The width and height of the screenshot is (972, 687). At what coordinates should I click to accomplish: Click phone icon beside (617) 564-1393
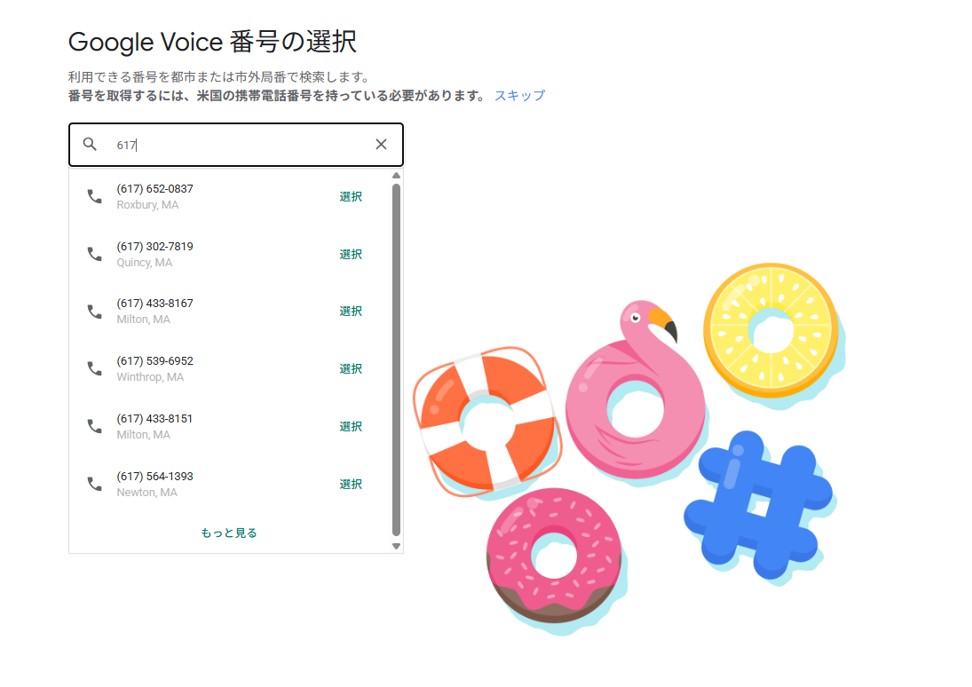tap(94, 484)
